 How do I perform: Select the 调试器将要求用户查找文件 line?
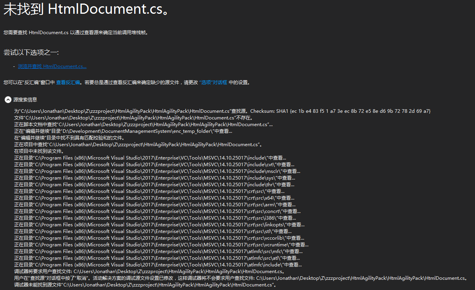(150, 272)
